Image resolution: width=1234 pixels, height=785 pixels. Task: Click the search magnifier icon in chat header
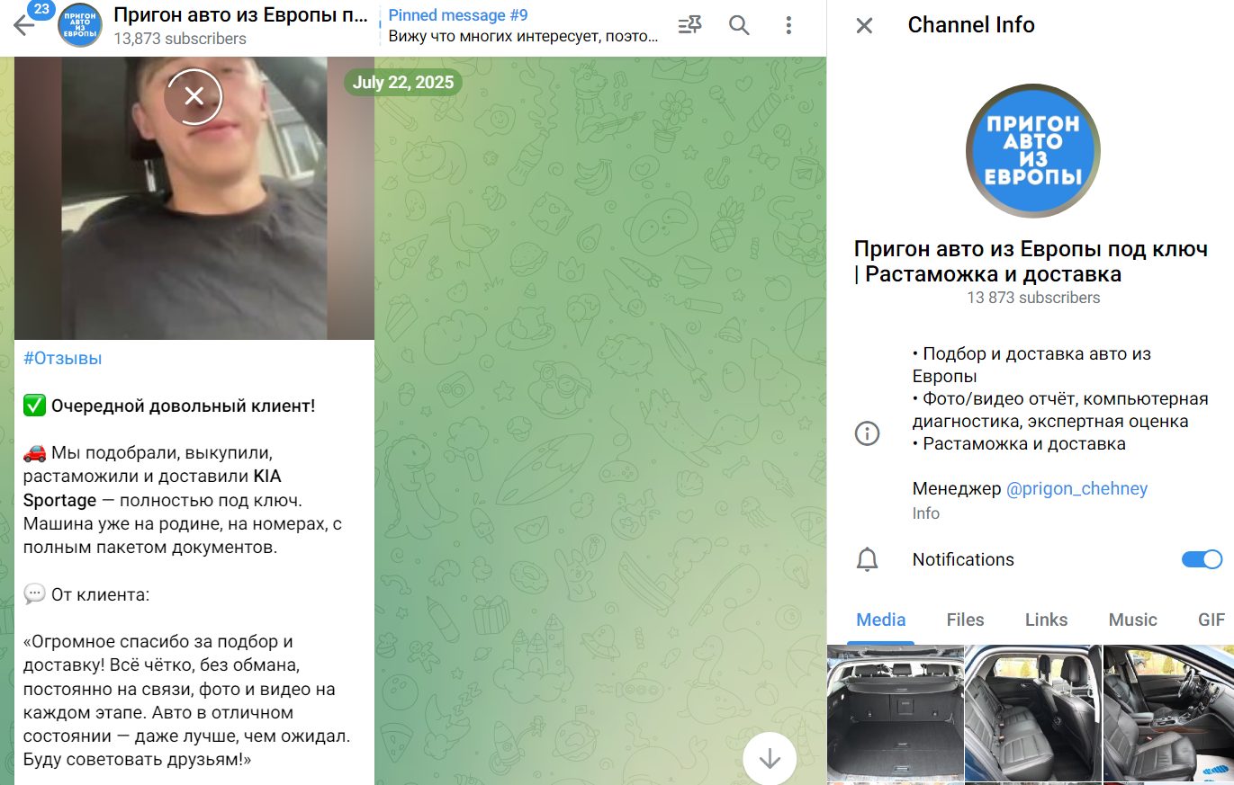click(739, 25)
